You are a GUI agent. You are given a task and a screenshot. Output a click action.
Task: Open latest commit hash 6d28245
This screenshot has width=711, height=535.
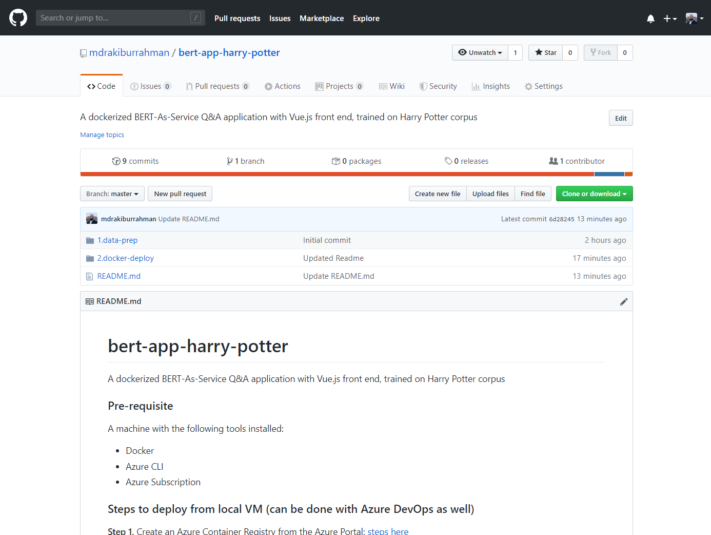[x=562, y=219]
